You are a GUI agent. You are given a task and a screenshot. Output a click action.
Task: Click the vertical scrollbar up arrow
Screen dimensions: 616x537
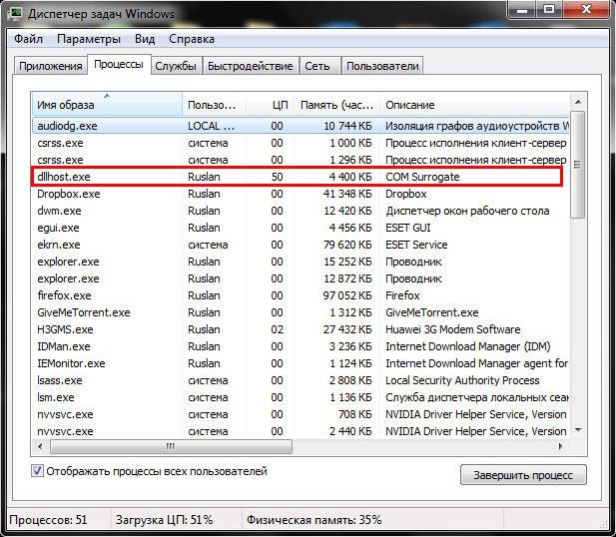pyautogui.click(x=578, y=102)
